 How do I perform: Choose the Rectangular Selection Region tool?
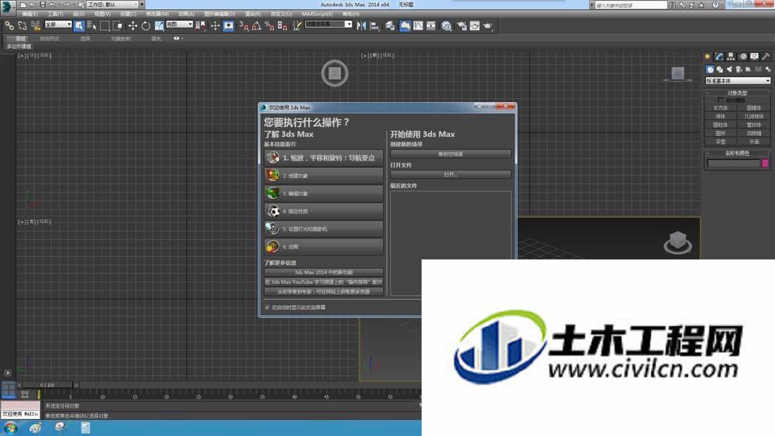click(x=105, y=26)
